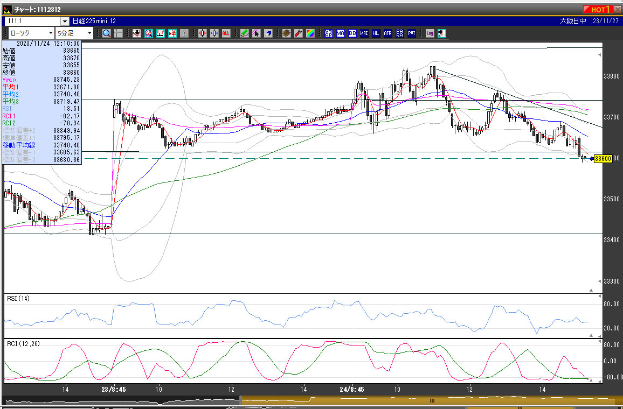Toggle the PARA parabolic indicator
Viewport: 623px width, 409px height.
[400, 33]
